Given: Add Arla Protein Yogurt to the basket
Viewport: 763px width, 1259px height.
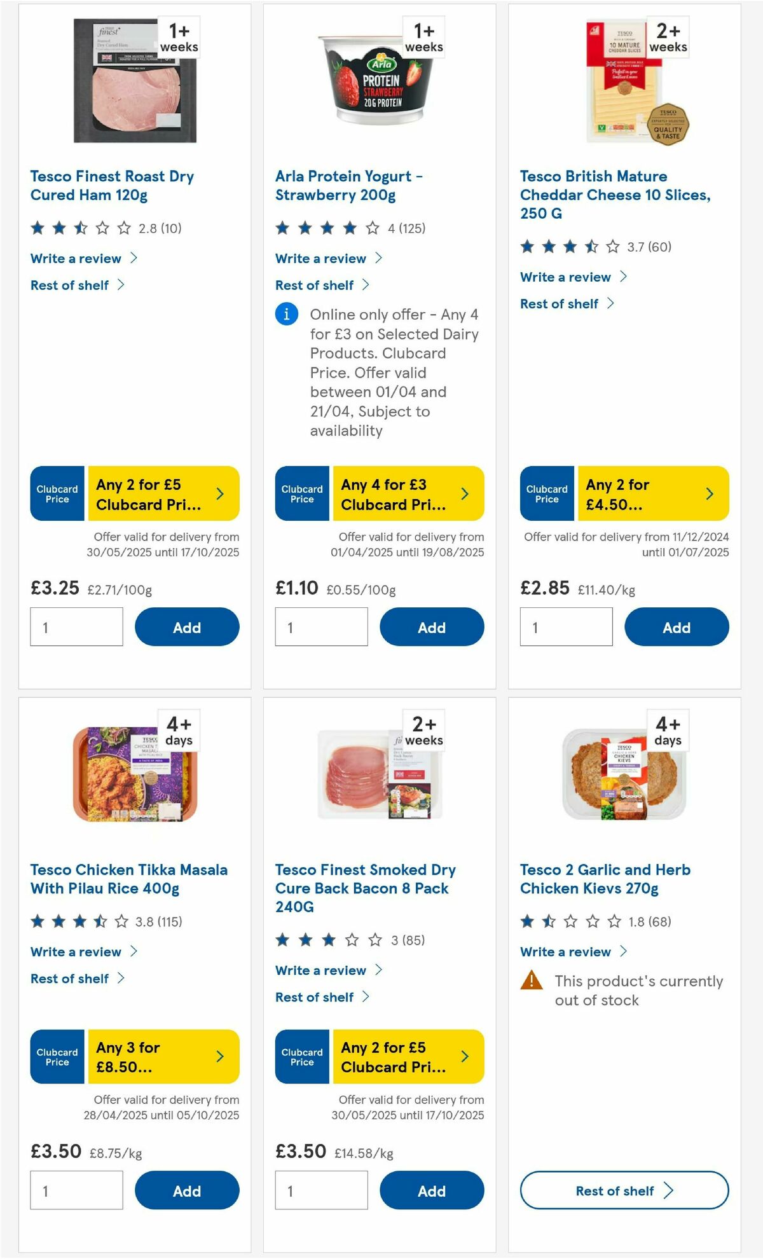Looking at the screenshot, I should [x=432, y=626].
